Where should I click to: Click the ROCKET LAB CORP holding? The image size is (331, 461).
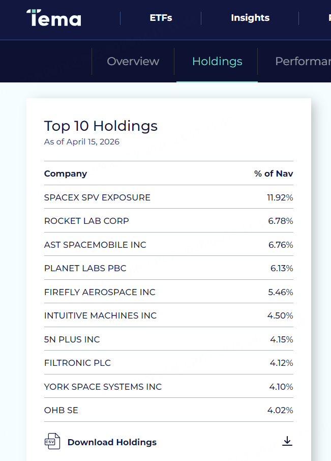pyautogui.click(x=86, y=221)
